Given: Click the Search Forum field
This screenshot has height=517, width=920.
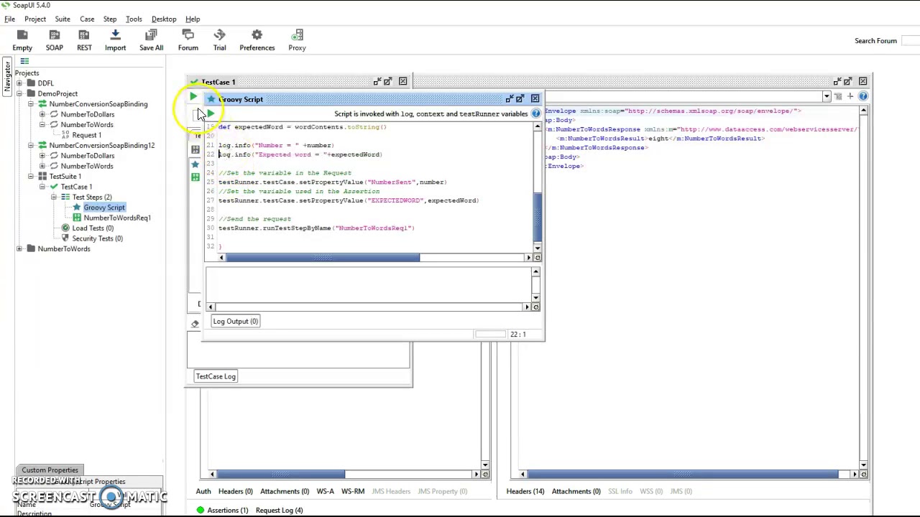Looking at the screenshot, I should pyautogui.click(x=910, y=41).
